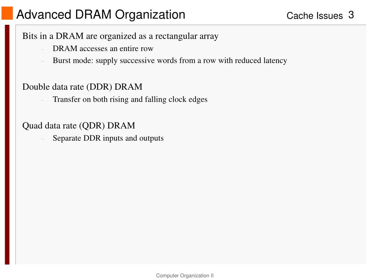Click the dash bullet before 'Separate DDR'
Screen dimensions: 373x280
pos(43,139)
